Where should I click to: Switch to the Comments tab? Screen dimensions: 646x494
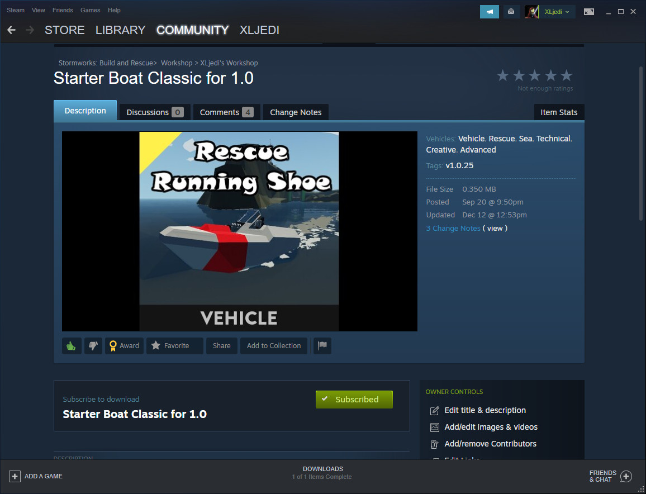226,112
